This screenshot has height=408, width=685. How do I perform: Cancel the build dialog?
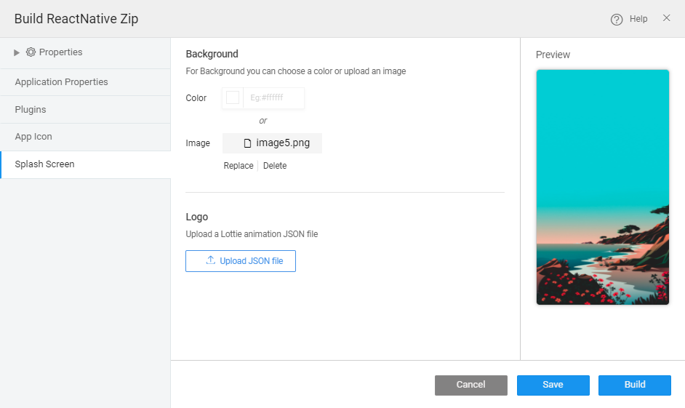470,385
